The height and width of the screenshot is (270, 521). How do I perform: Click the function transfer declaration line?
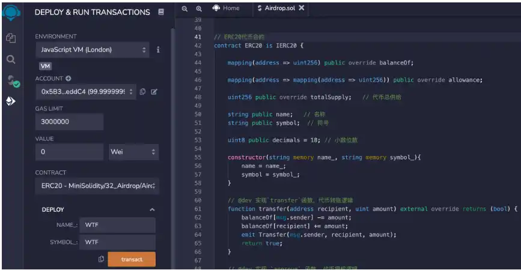click(373, 209)
